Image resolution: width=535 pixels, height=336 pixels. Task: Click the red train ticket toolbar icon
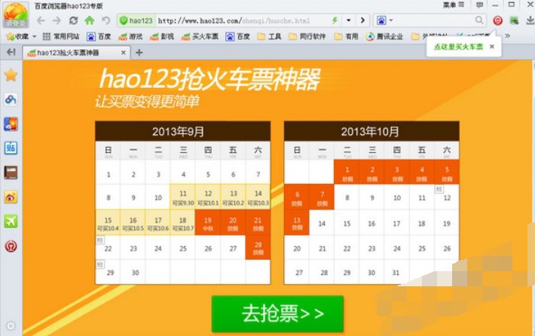point(497,21)
